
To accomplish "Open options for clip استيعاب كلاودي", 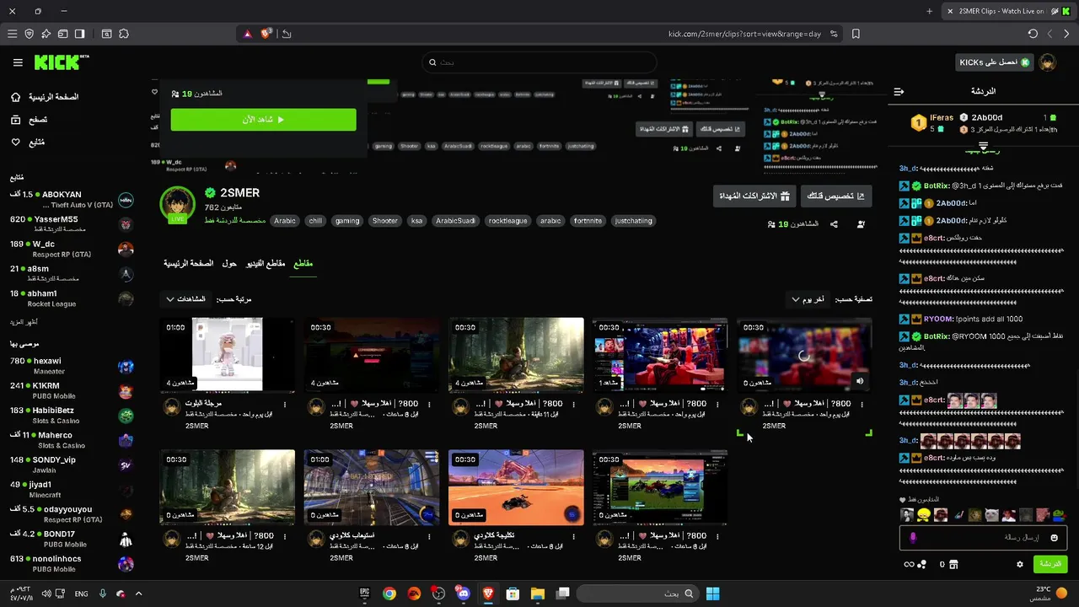I will (429, 536).
